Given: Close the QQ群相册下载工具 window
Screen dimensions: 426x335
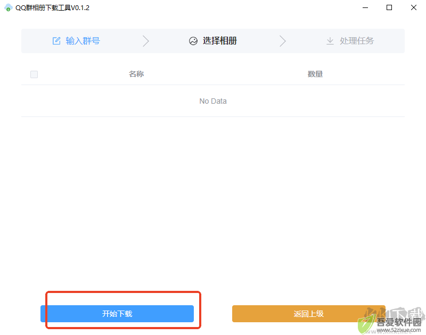Looking at the screenshot, I should point(414,7).
